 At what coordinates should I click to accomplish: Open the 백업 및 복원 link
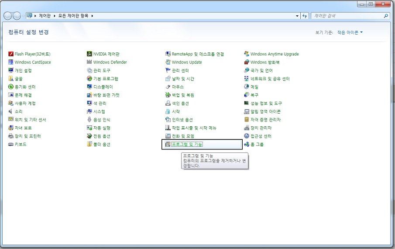coord(183,95)
